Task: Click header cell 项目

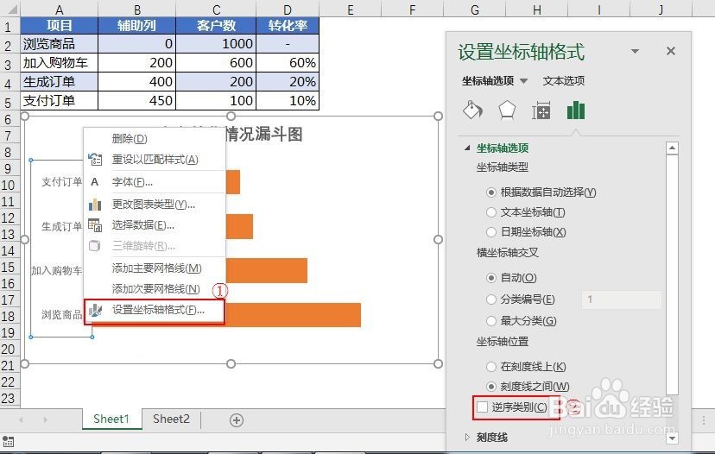Action: (60, 26)
